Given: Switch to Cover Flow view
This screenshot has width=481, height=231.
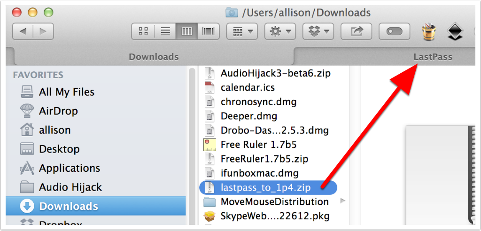Looking at the screenshot, I should click(x=208, y=31).
